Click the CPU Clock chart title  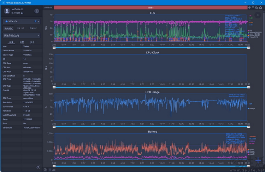[152, 52]
